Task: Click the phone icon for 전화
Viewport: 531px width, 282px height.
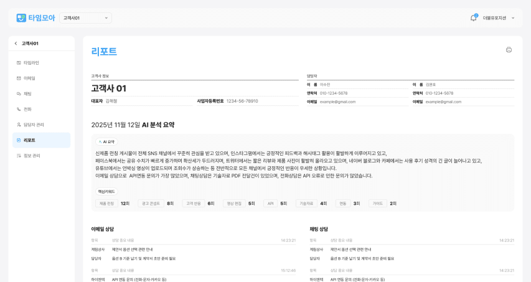Action: pyautogui.click(x=19, y=109)
